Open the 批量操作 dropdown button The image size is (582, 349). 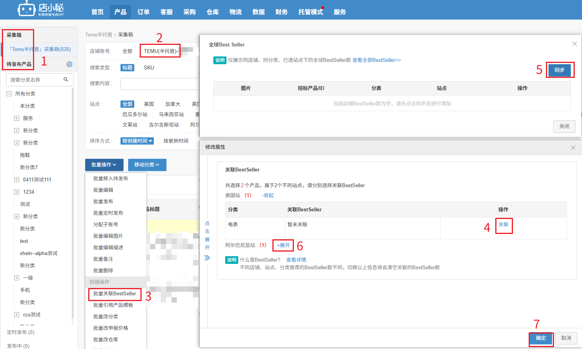pyautogui.click(x=104, y=165)
